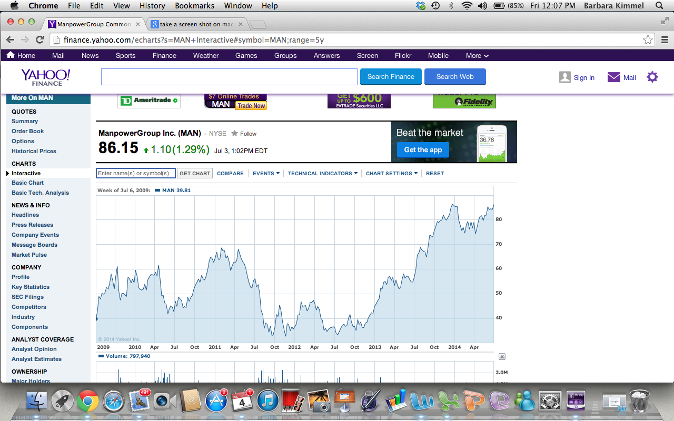Open Google Chrome in the dock
This screenshot has height=421, width=674.
click(88, 401)
